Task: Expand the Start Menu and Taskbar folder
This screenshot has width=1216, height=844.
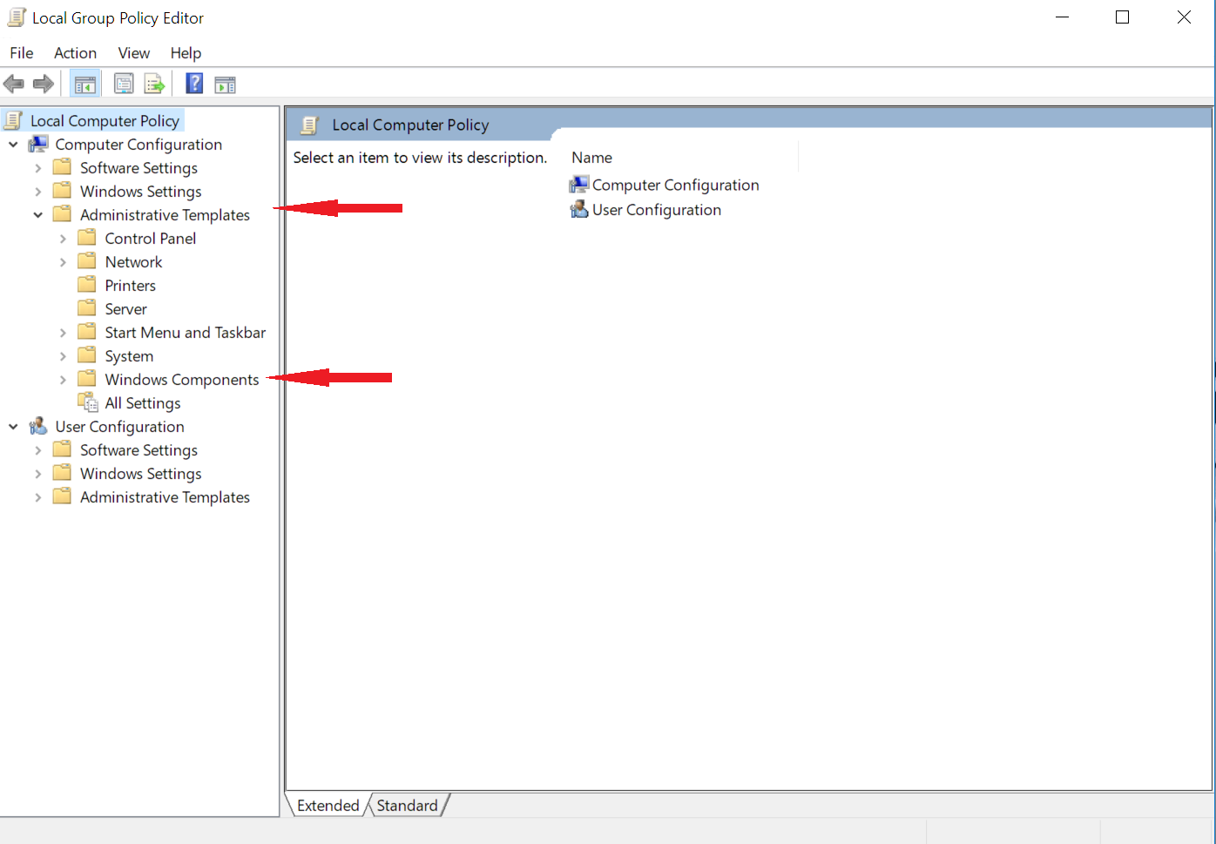Action: (x=63, y=333)
